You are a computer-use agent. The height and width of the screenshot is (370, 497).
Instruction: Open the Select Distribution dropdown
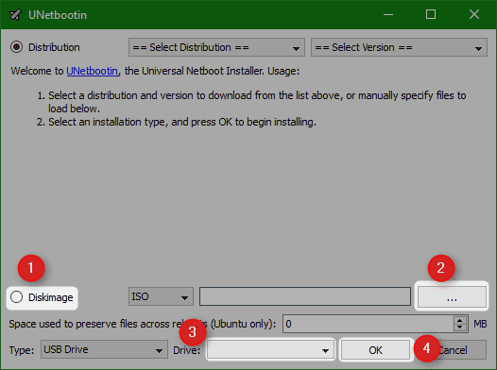(216, 47)
